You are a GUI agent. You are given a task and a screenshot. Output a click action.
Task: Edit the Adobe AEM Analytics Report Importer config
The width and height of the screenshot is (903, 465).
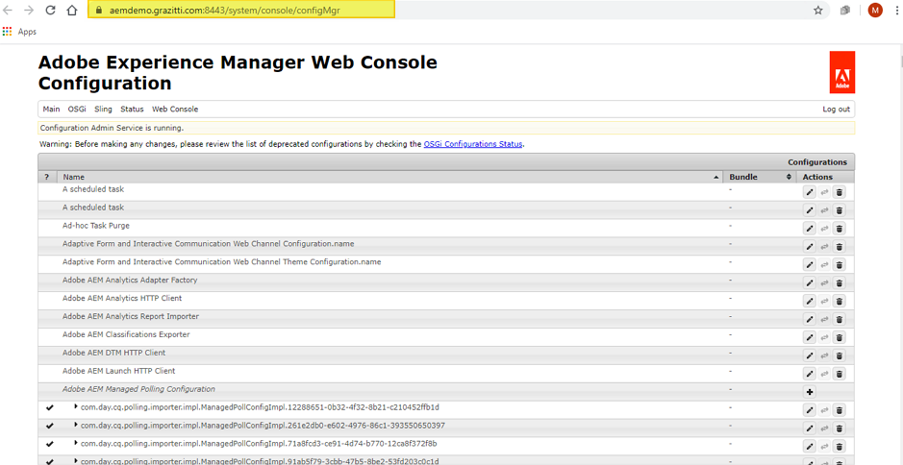tap(810, 319)
